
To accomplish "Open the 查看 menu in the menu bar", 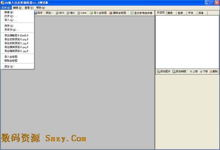I will pos(29,7).
